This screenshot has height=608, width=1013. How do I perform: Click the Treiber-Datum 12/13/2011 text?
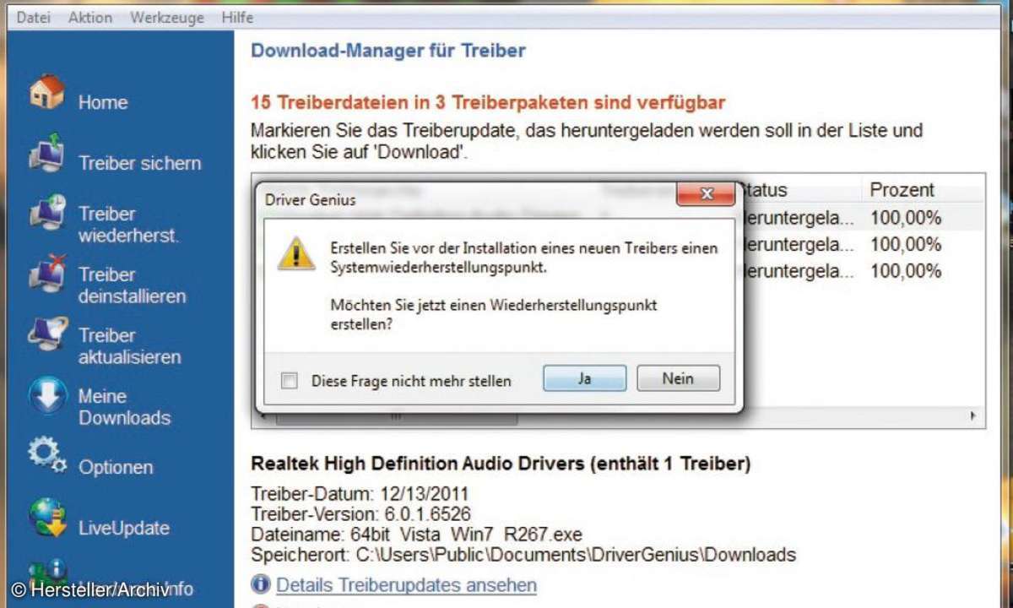[360, 493]
